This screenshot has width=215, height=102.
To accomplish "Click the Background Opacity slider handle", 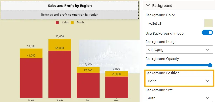I will [210, 65].
